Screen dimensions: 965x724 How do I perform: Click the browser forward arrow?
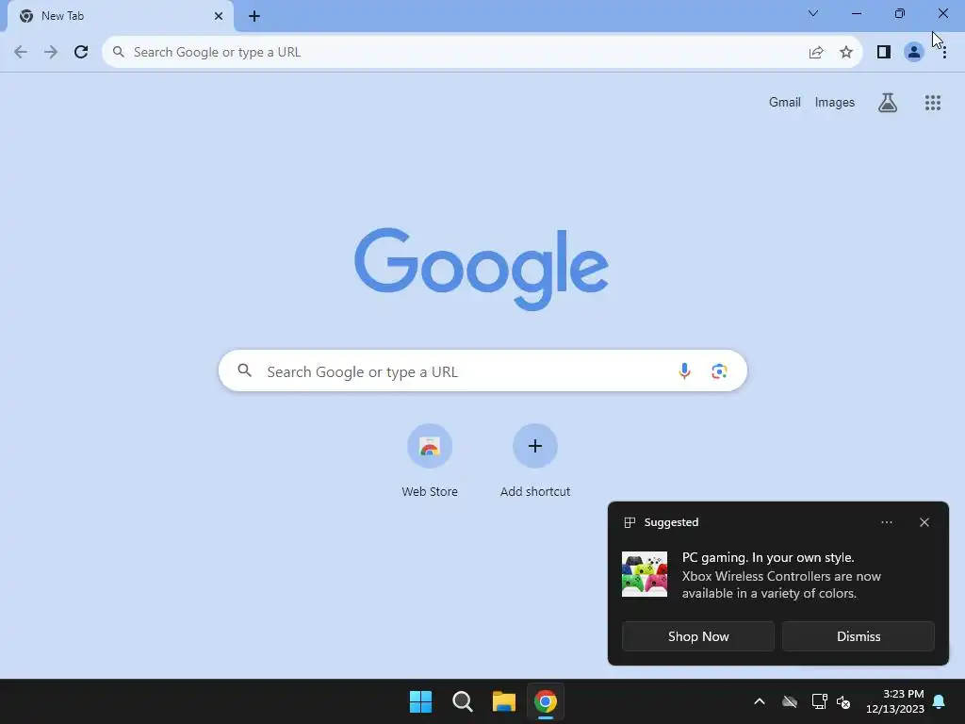click(x=51, y=52)
